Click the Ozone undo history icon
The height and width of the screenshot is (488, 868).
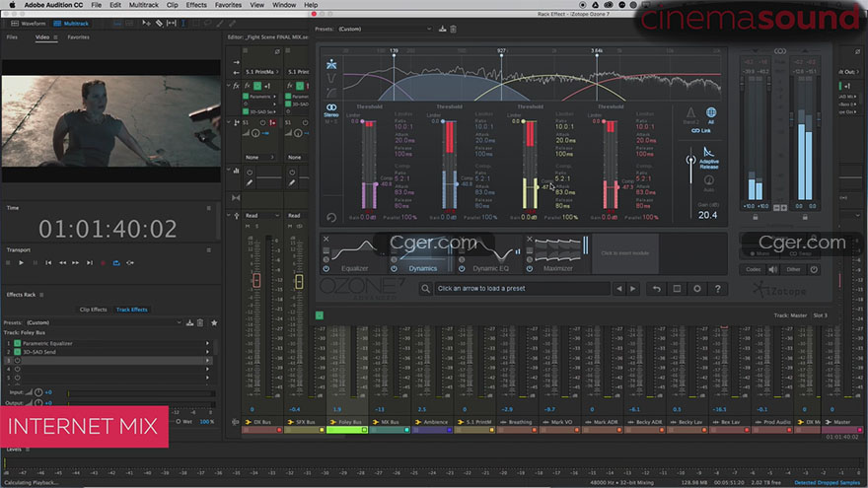tap(657, 289)
